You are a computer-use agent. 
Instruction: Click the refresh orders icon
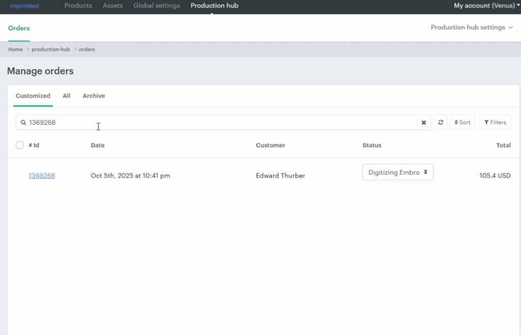click(x=440, y=122)
